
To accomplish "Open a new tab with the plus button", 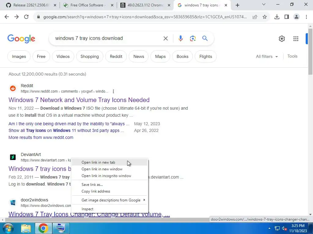I will point(237,5).
